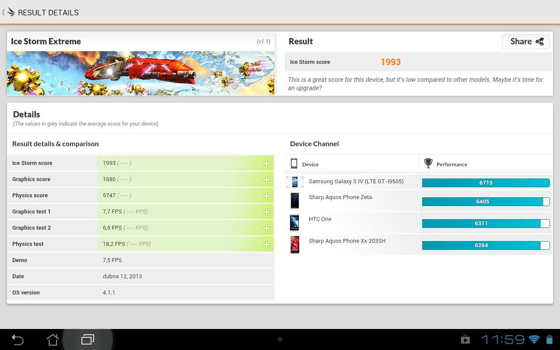Click the 6715 performance bar for Samsung Galaxy
Viewport: 560px width, 350px height.
(x=486, y=182)
